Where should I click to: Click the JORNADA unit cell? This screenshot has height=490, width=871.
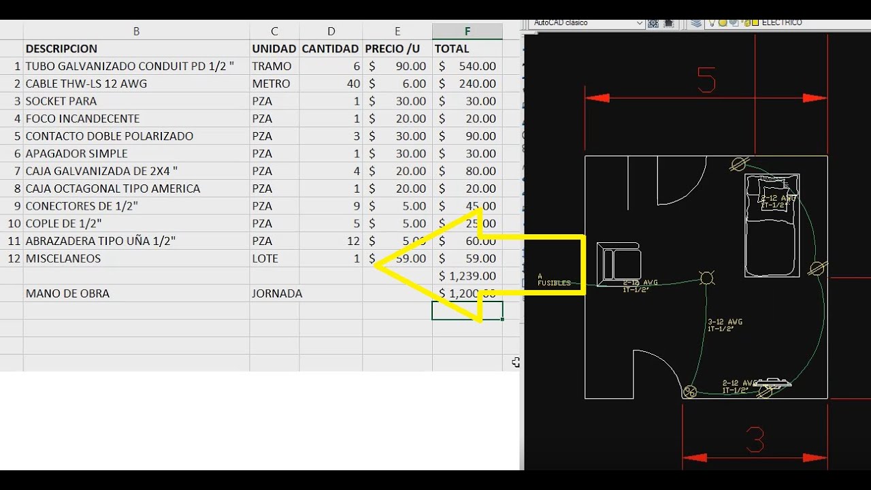pos(274,293)
